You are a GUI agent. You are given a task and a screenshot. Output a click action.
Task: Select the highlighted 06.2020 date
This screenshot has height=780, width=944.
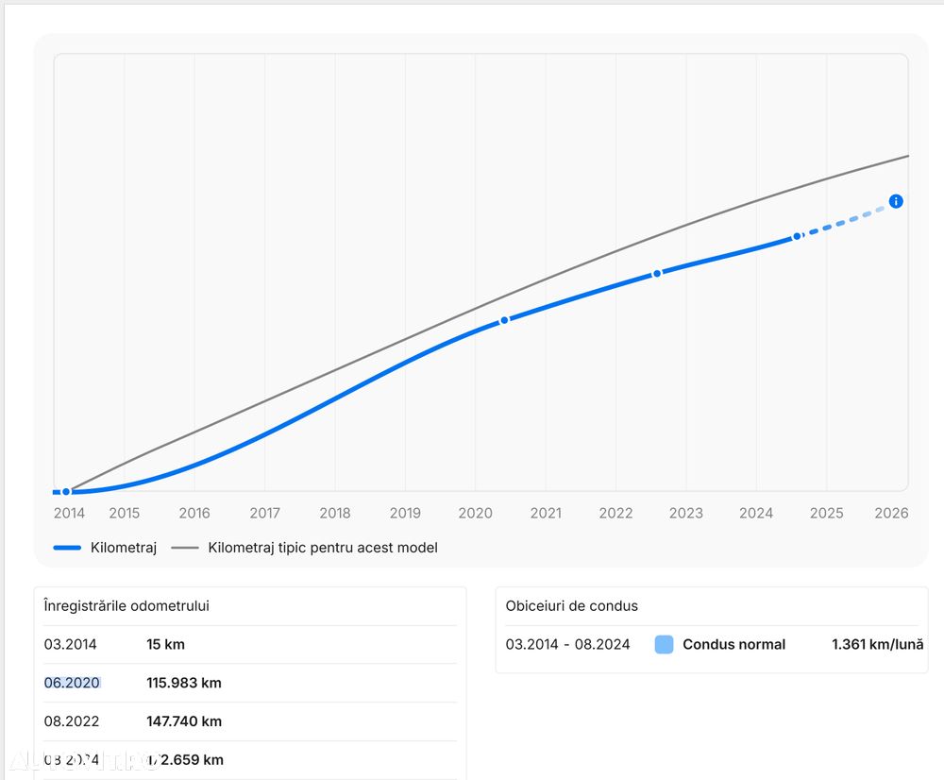(73, 683)
